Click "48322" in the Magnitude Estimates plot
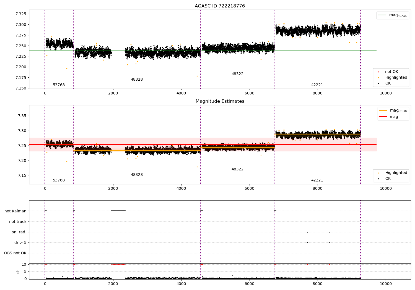The width and height of the screenshot is (415, 290). [237, 169]
